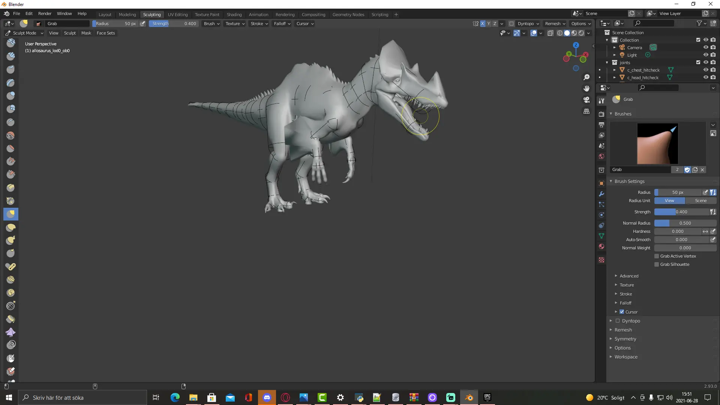Image resolution: width=720 pixels, height=405 pixels.
Task: Hide c_head_hitcheck in viewport
Action: click(x=706, y=77)
